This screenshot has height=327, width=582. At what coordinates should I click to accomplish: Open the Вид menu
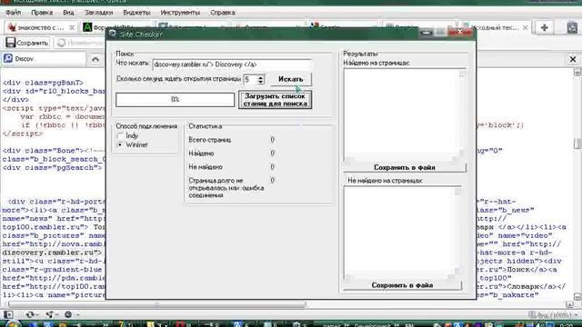68,12
